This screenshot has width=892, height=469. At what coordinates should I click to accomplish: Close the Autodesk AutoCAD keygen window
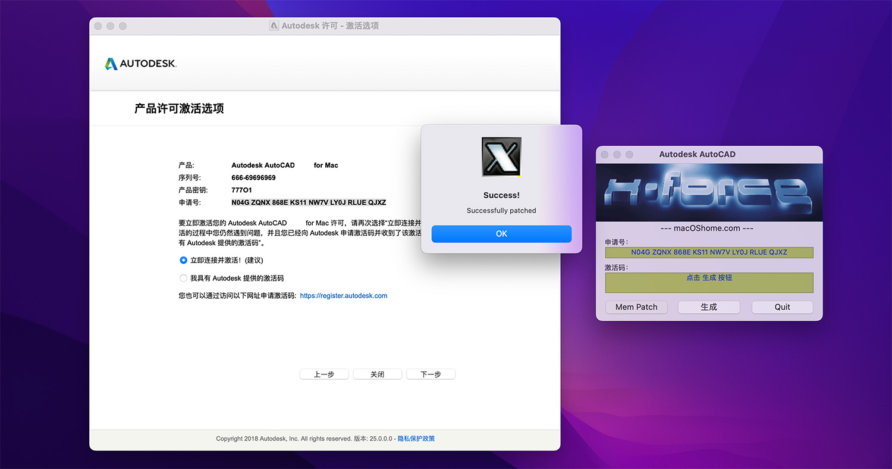pyautogui.click(x=605, y=155)
